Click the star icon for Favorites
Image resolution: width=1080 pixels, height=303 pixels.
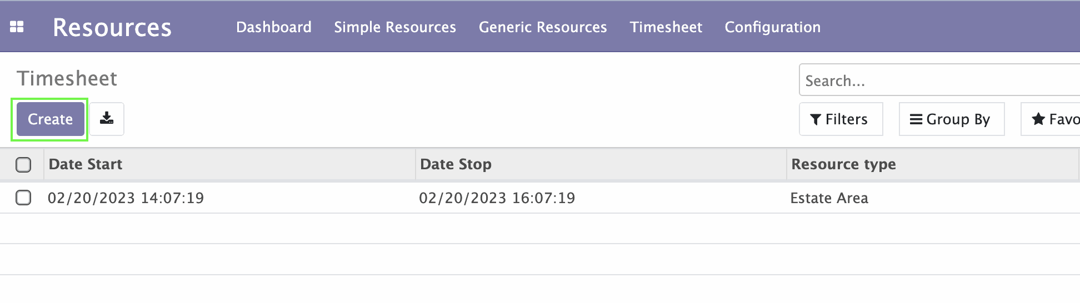click(1038, 119)
